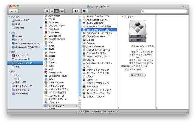Select premio shared computer

(x=17, y=36)
